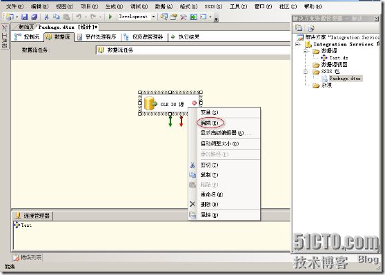Click the Redo toolbar icon
The width and height of the screenshot is (385, 275).
click(93, 17)
